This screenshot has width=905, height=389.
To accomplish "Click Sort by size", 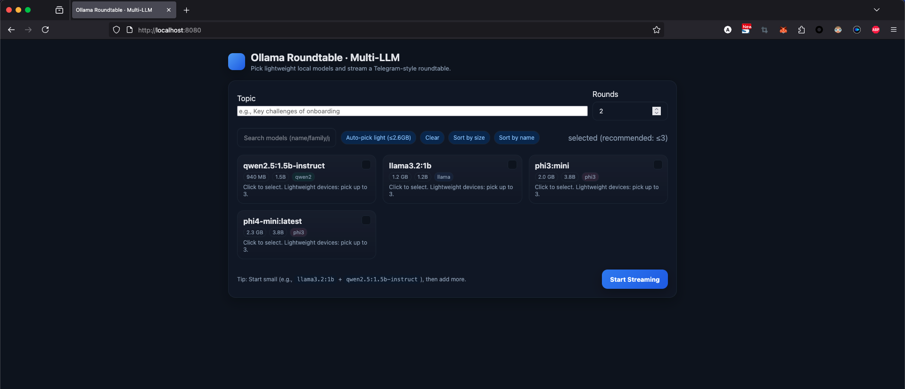I will (469, 138).
